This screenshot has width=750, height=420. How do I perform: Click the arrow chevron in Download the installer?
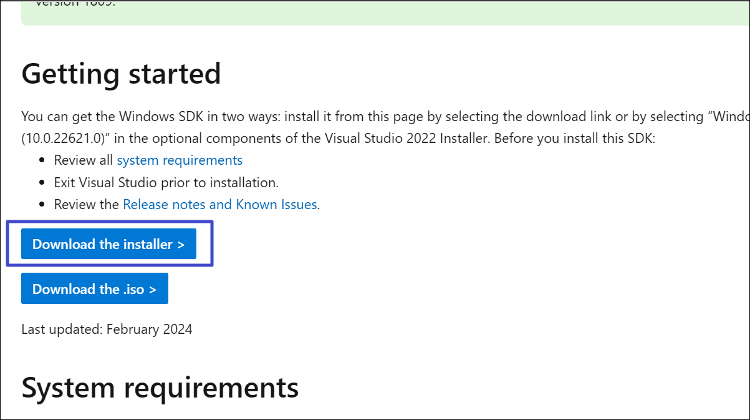[x=181, y=245]
